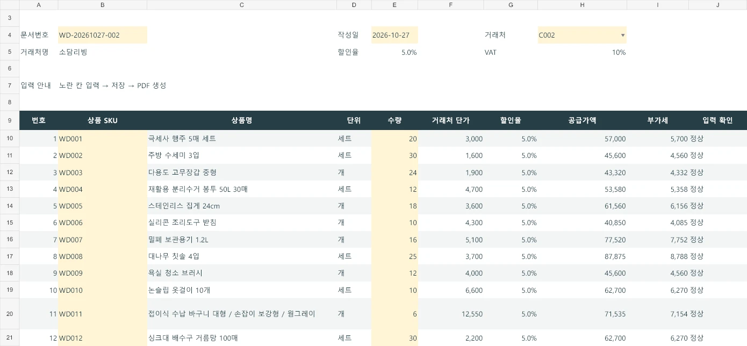Click product name 욕실 청소 브러시

click(175, 273)
